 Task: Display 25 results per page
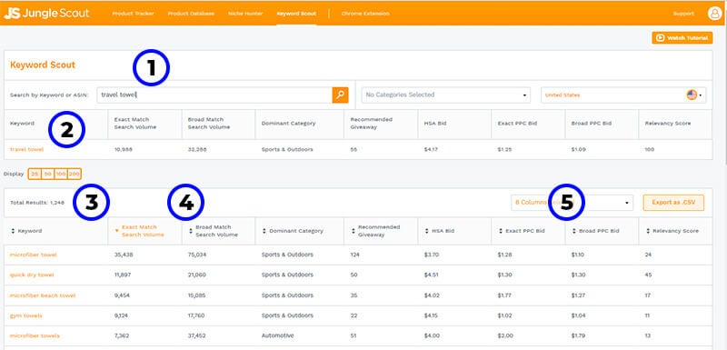[35, 174]
